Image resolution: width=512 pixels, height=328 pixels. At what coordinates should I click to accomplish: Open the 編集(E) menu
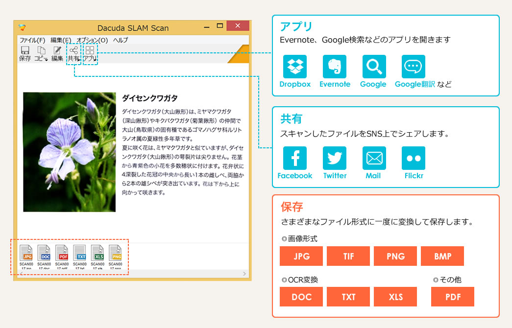coord(61,40)
